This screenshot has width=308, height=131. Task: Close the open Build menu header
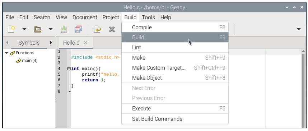tap(130, 17)
